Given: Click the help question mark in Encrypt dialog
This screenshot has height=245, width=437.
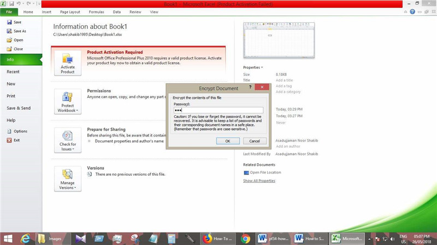Looking at the screenshot, I should click(x=250, y=87).
